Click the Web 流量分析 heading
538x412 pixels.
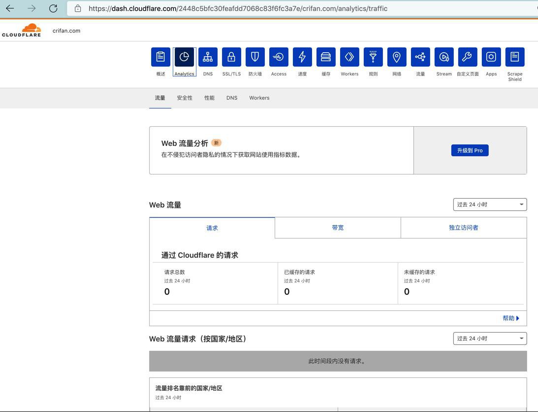point(185,143)
